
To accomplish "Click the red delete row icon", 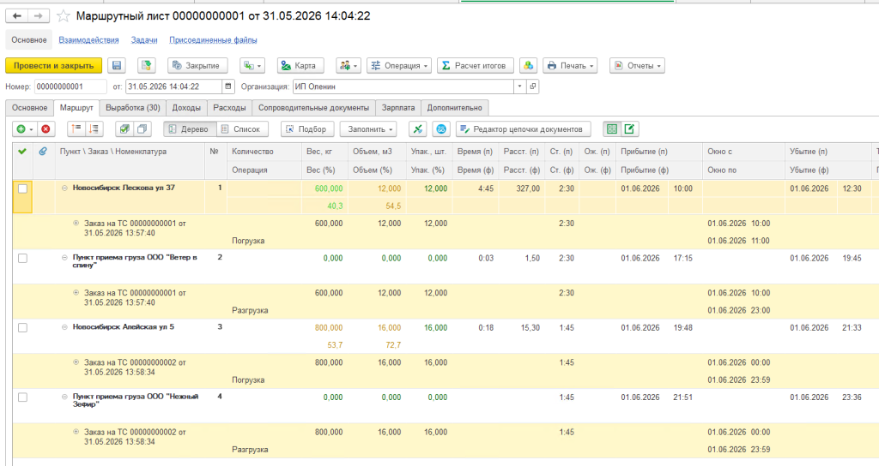I will point(45,129).
